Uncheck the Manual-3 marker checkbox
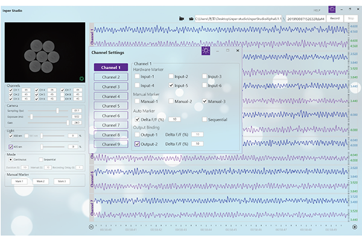The height and width of the screenshot is (241, 362). [x=205, y=101]
